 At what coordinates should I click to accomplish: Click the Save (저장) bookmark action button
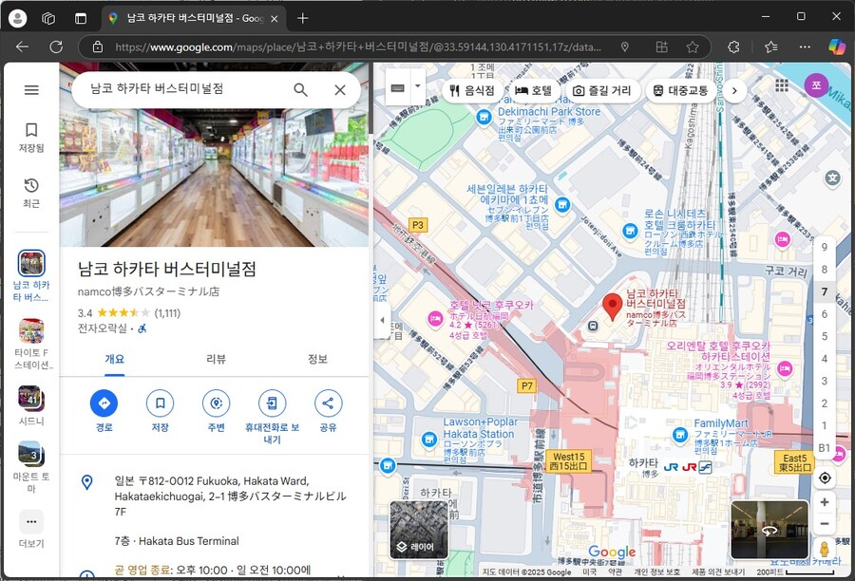160,403
